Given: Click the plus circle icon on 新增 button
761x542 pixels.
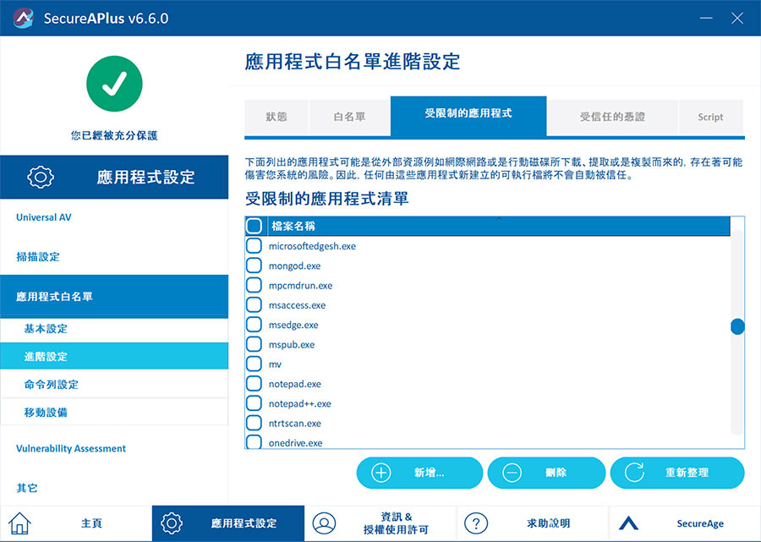Looking at the screenshot, I should point(381,473).
